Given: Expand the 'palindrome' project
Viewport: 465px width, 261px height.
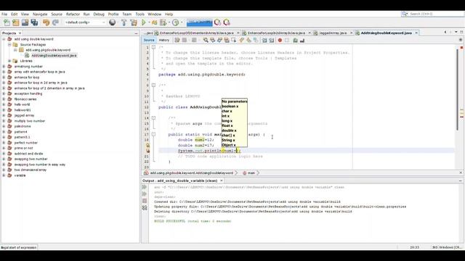Looking at the screenshot, I should coord(4,126).
